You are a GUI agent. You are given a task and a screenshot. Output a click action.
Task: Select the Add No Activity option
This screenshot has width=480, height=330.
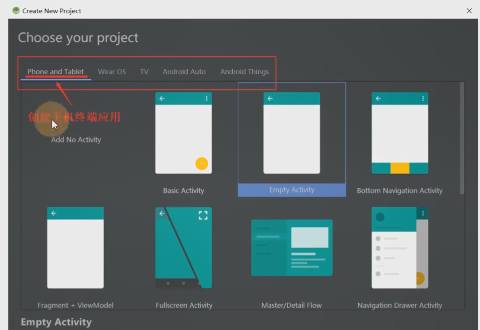click(x=76, y=140)
